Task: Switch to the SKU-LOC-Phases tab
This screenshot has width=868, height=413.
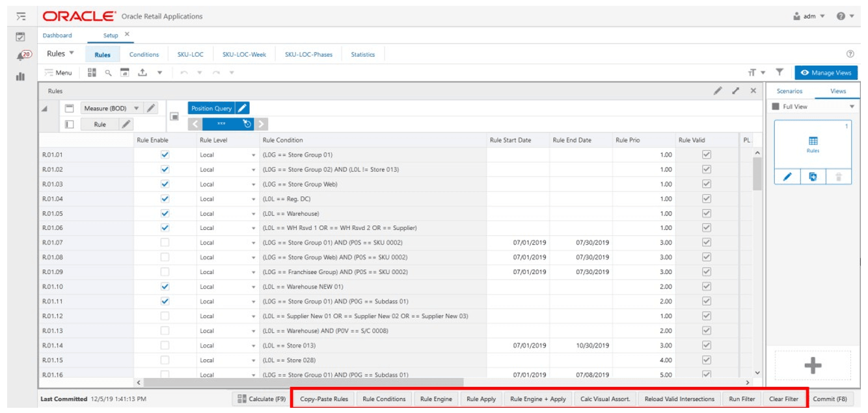Action: point(308,55)
